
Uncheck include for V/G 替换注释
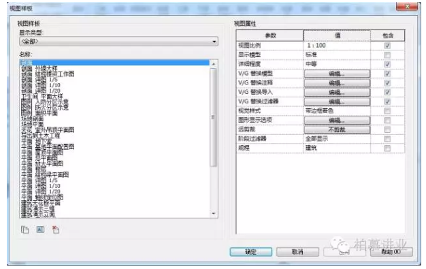pyautogui.click(x=387, y=83)
